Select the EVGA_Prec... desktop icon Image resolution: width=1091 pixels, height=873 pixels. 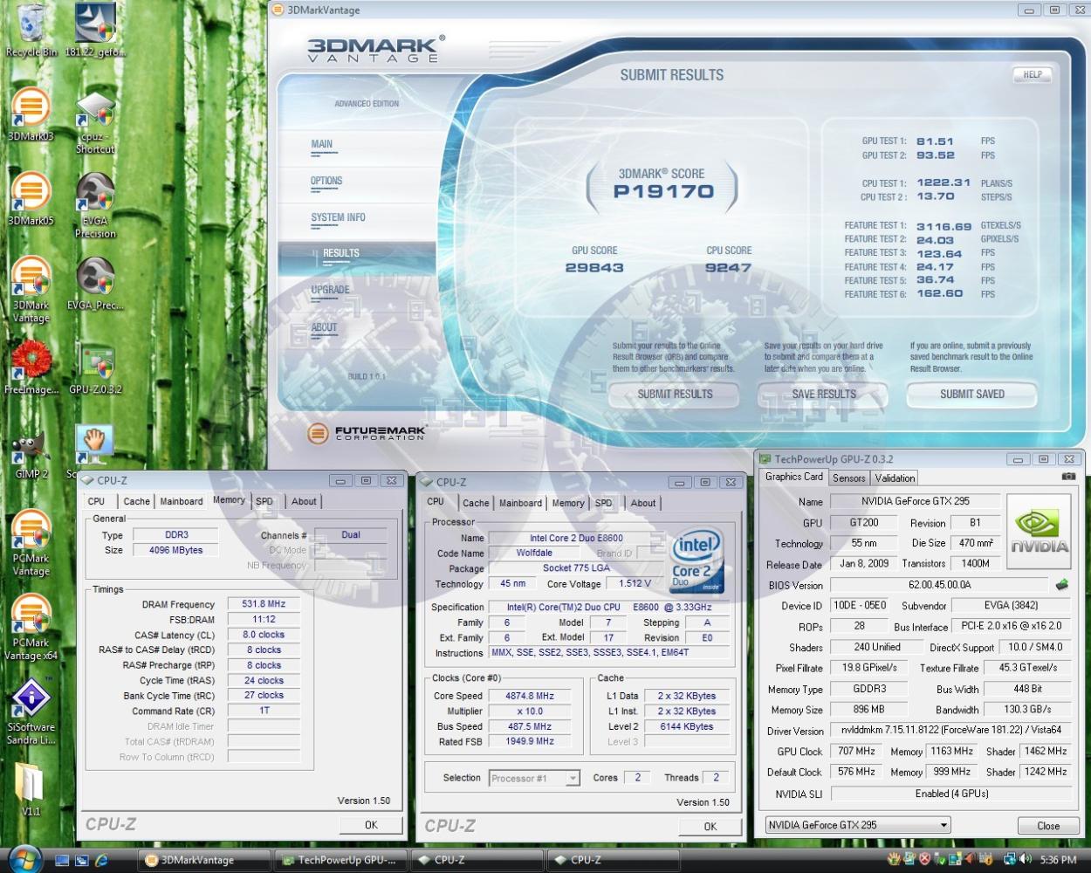point(95,284)
